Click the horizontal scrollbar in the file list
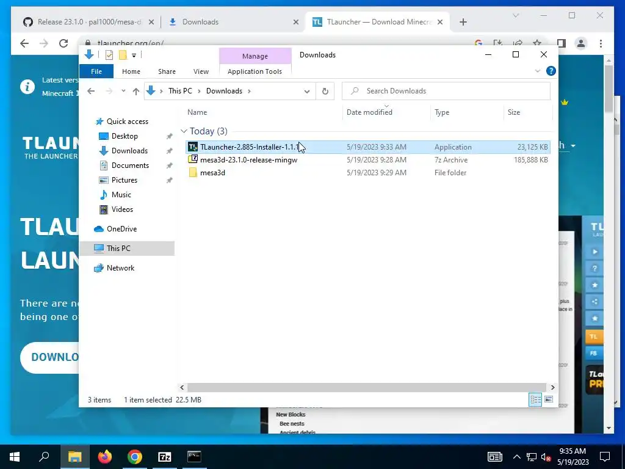Image resolution: width=625 pixels, height=469 pixels. 367,387
